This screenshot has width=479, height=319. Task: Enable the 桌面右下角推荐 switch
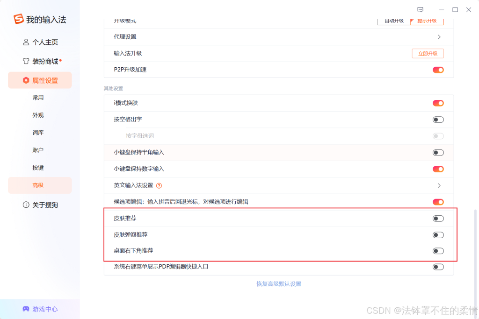(x=438, y=251)
